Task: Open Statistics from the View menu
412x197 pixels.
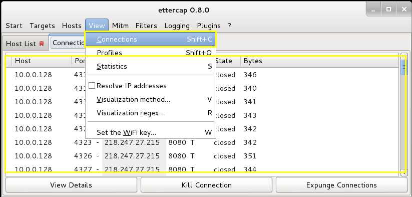Action: tap(150, 66)
